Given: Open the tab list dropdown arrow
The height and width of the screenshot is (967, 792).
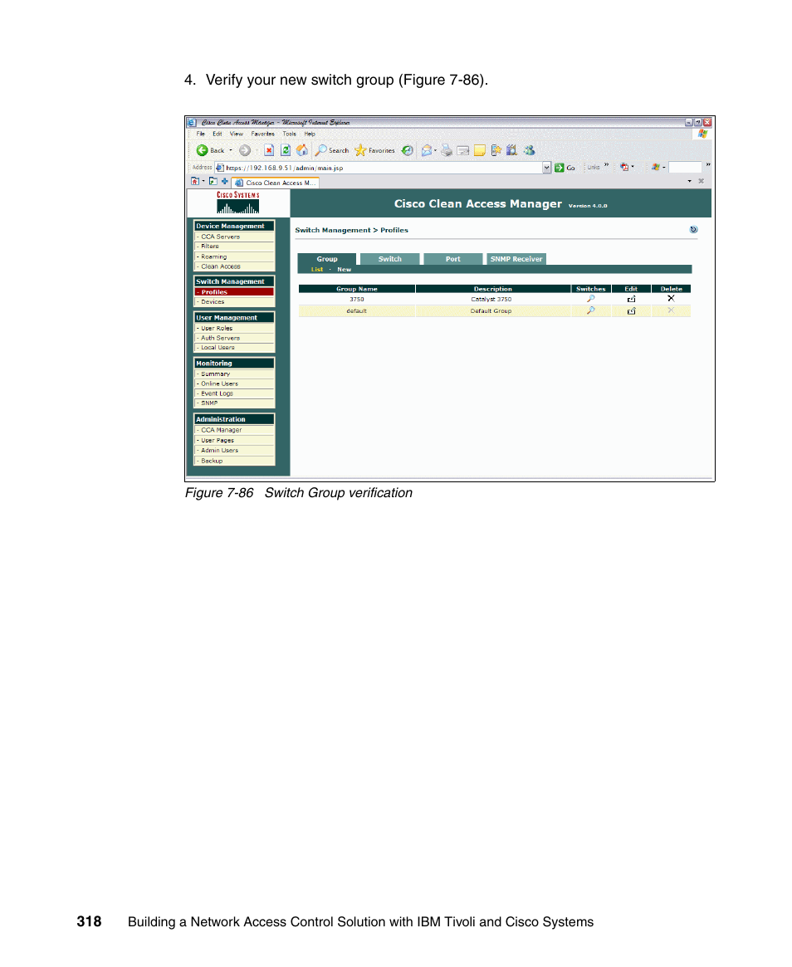Looking at the screenshot, I should (x=690, y=181).
